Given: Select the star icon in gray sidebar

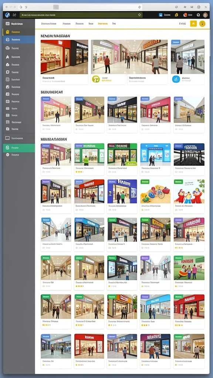Looking at the screenshot, I should 7,57.
